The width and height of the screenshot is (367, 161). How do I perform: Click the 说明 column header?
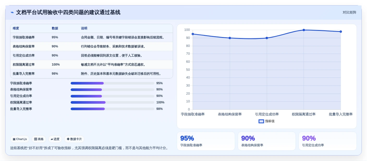click(84, 29)
